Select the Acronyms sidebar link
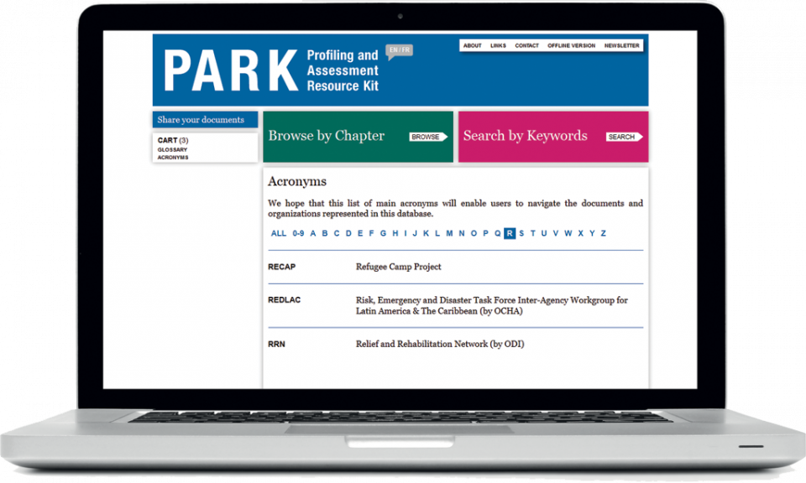806x483 pixels. click(x=173, y=158)
